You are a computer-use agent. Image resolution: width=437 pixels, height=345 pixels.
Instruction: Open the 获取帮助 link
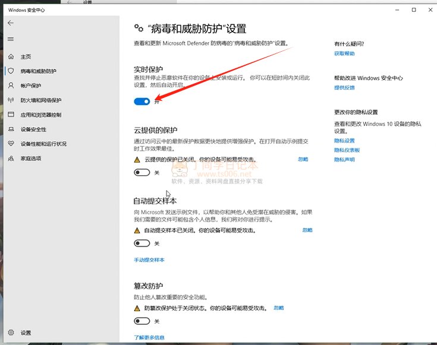tap(344, 54)
